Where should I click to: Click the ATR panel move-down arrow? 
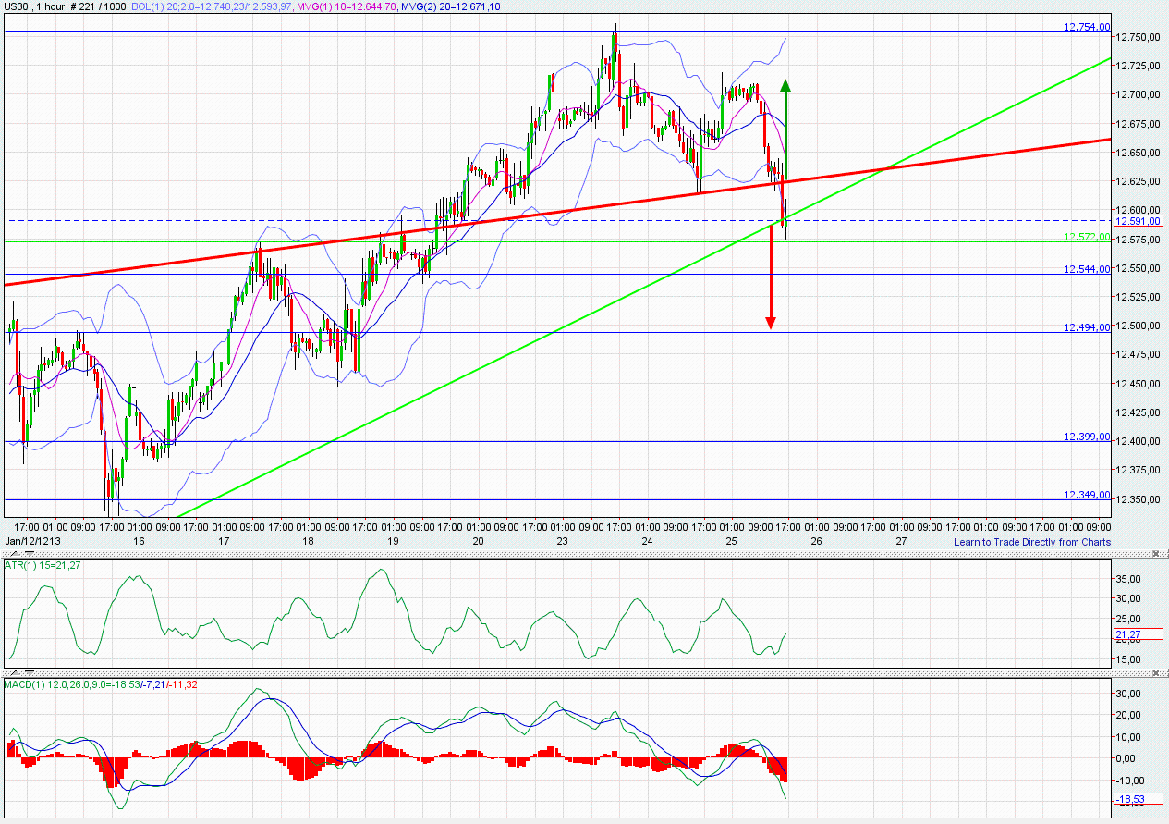[x=30, y=554]
